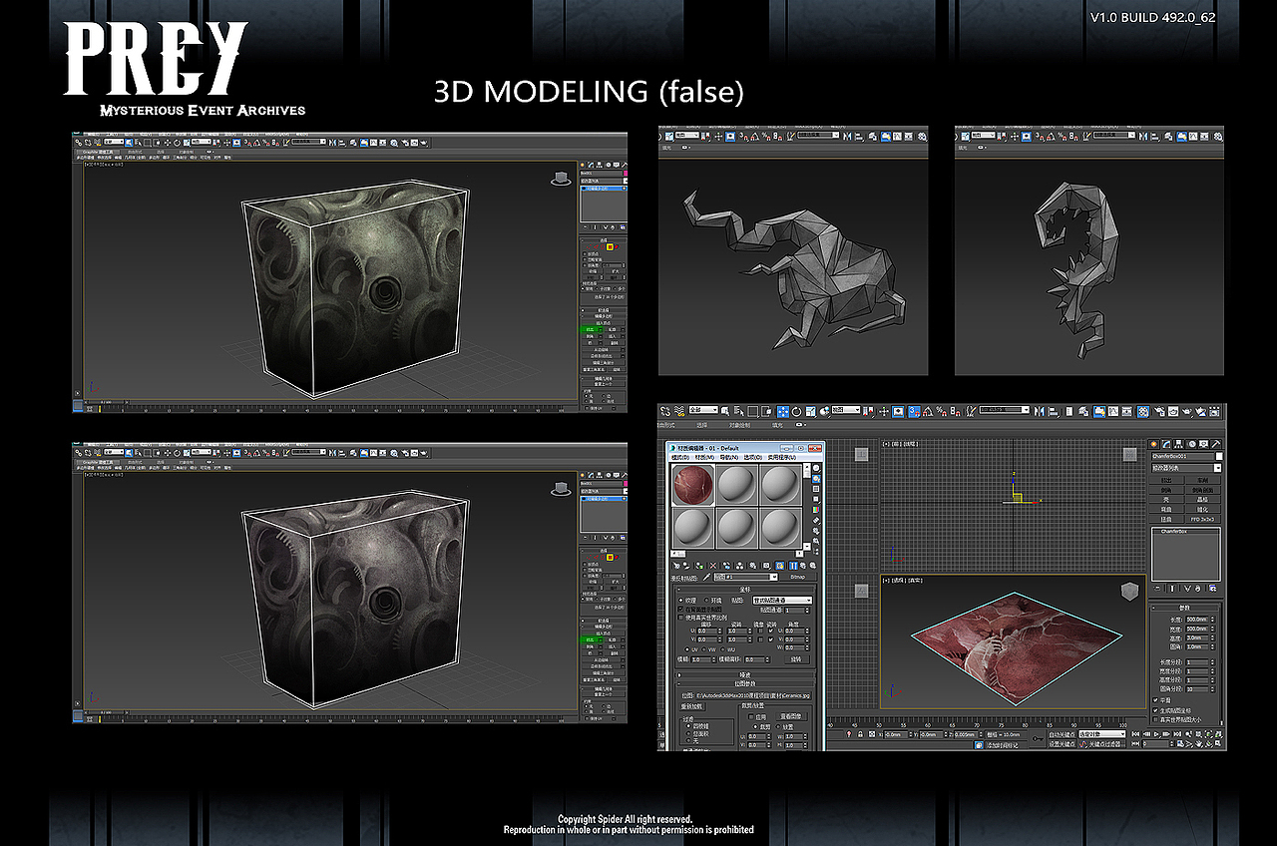1277x846 pixels.
Task: Click the 旋转 button in the coordinates rollout
Action: tap(796, 659)
